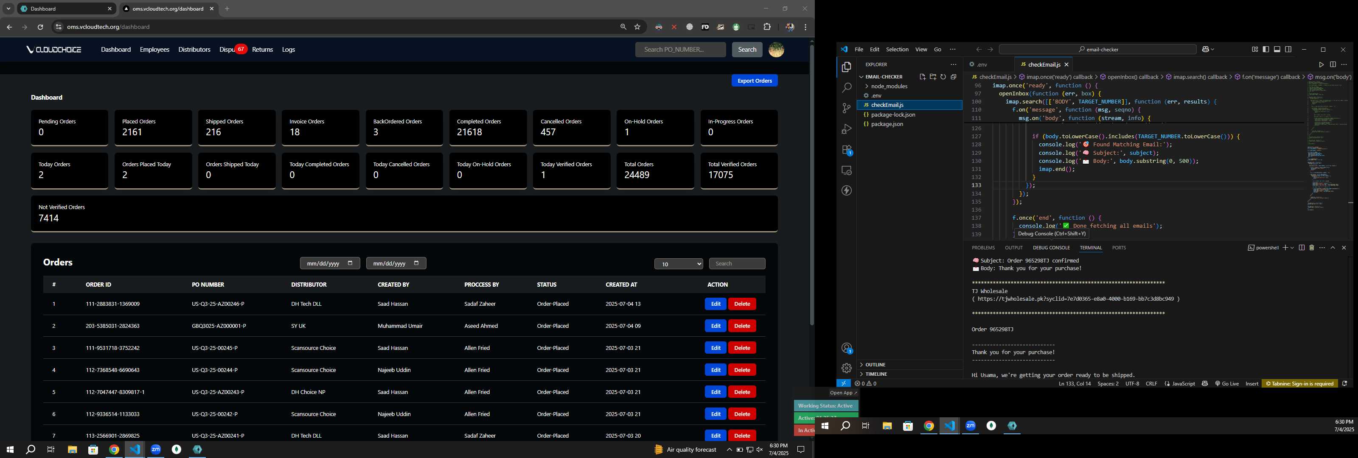Open the Air quality forecast widget

(x=685, y=450)
